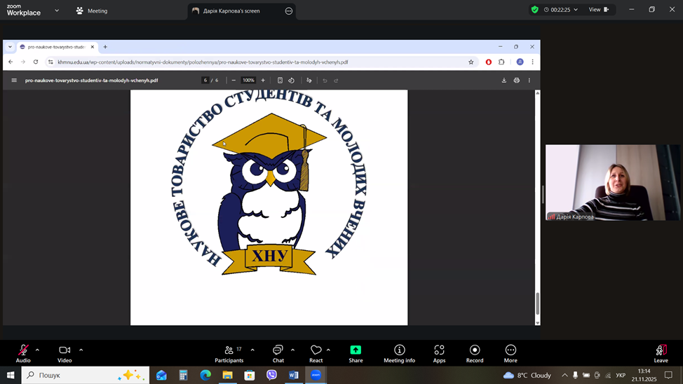Leave the meeting
683x384 pixels.
(661, 352)
